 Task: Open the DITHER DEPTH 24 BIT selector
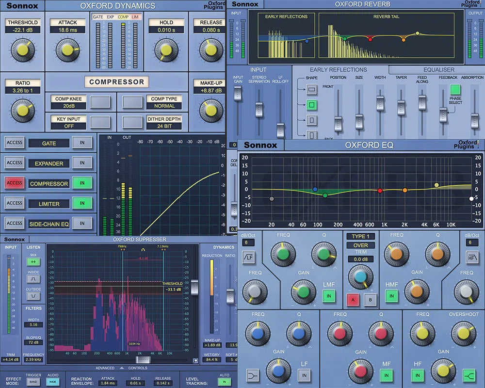[132, 122]
